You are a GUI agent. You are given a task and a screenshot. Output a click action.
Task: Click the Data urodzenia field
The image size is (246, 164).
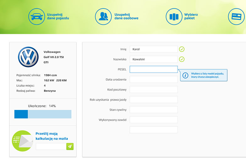tap(154, 79)
